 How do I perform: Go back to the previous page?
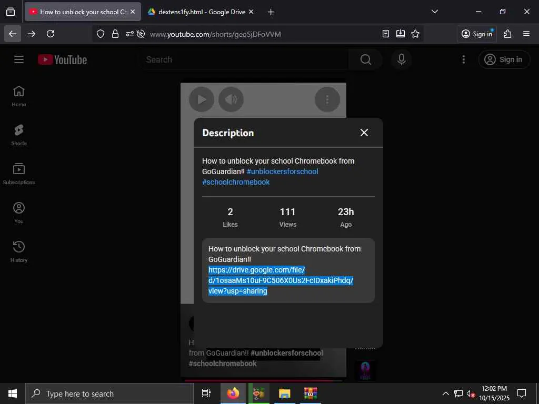click(13, 34)
